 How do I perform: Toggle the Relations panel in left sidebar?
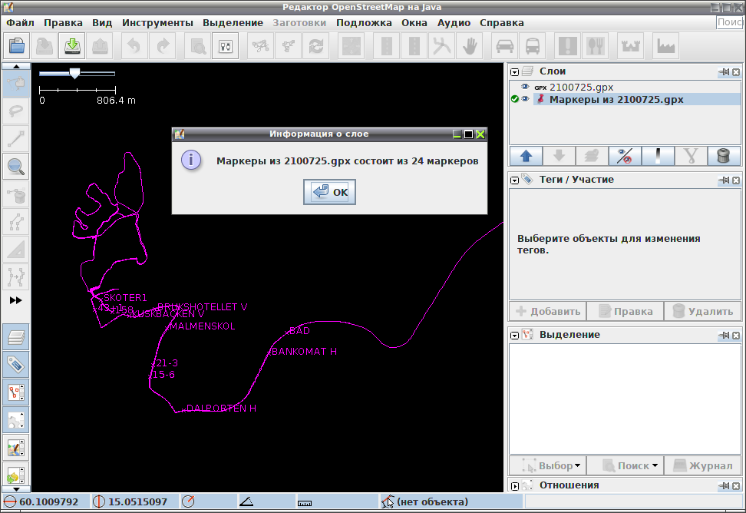click(x=15, y=420)
